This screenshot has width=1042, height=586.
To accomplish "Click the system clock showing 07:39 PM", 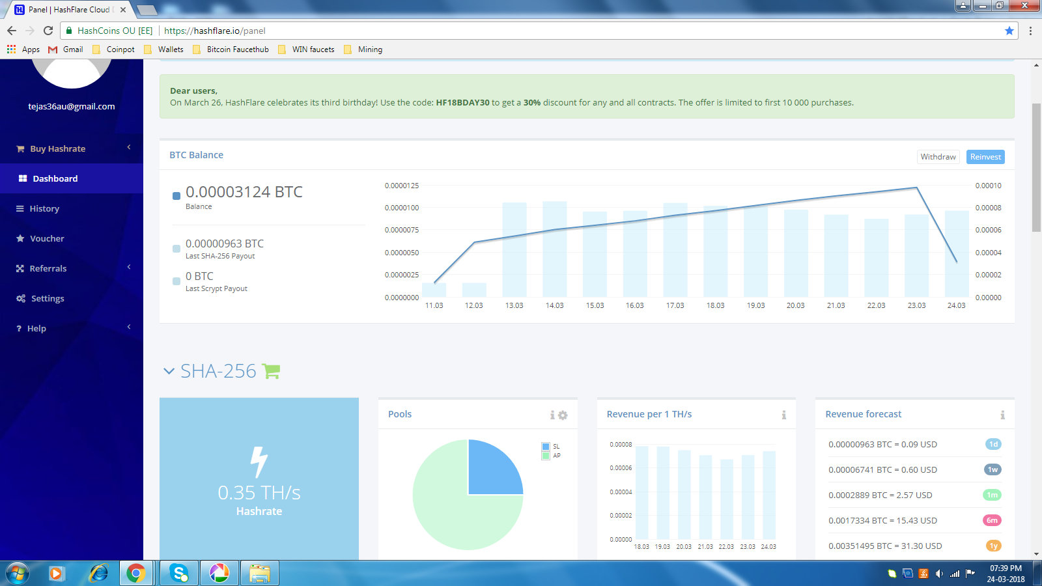I will click(x=1006, y=574).
